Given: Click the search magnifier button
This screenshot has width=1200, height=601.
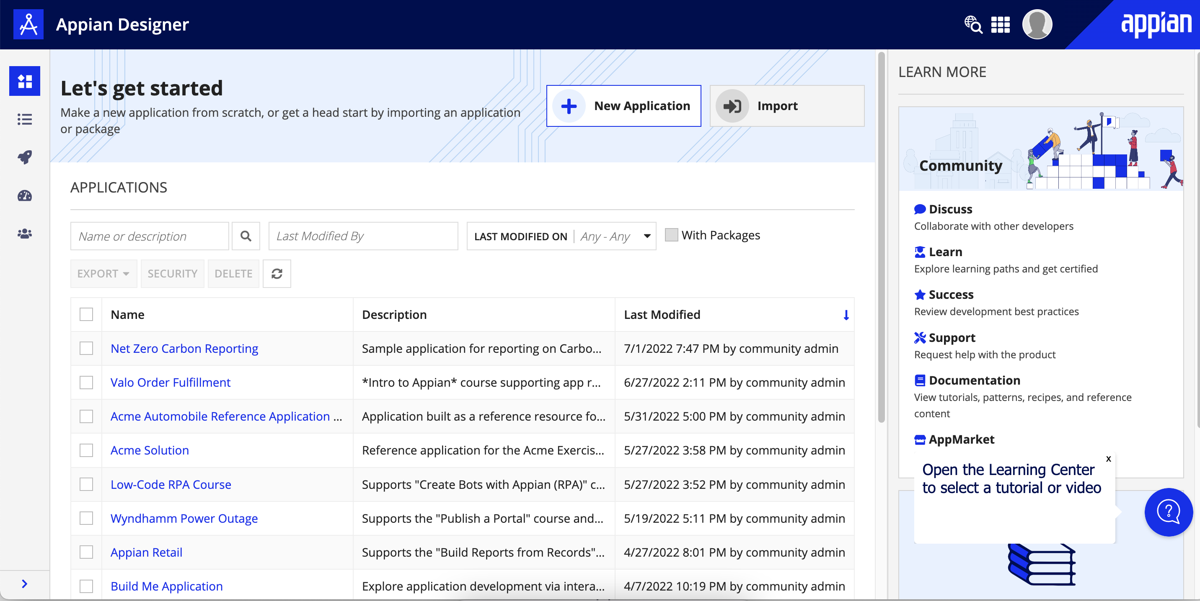Looking at the screenshot, I should pos(246,236).
